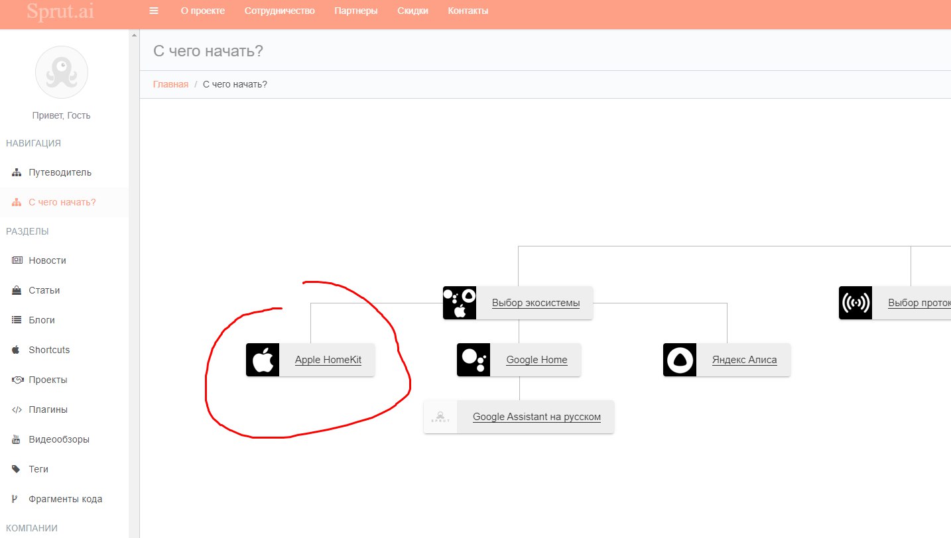
Task: Open the Sprut.ai site logo
Action: (x=60, y=11)
